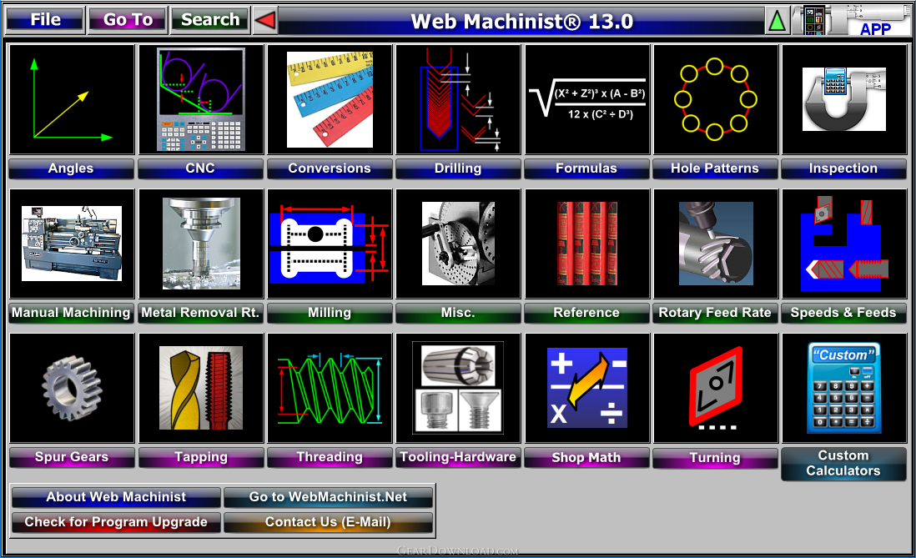Open the Search menu
Image resolution: width=916 pixels, height=558 pixels.
(x=210, y=20)
